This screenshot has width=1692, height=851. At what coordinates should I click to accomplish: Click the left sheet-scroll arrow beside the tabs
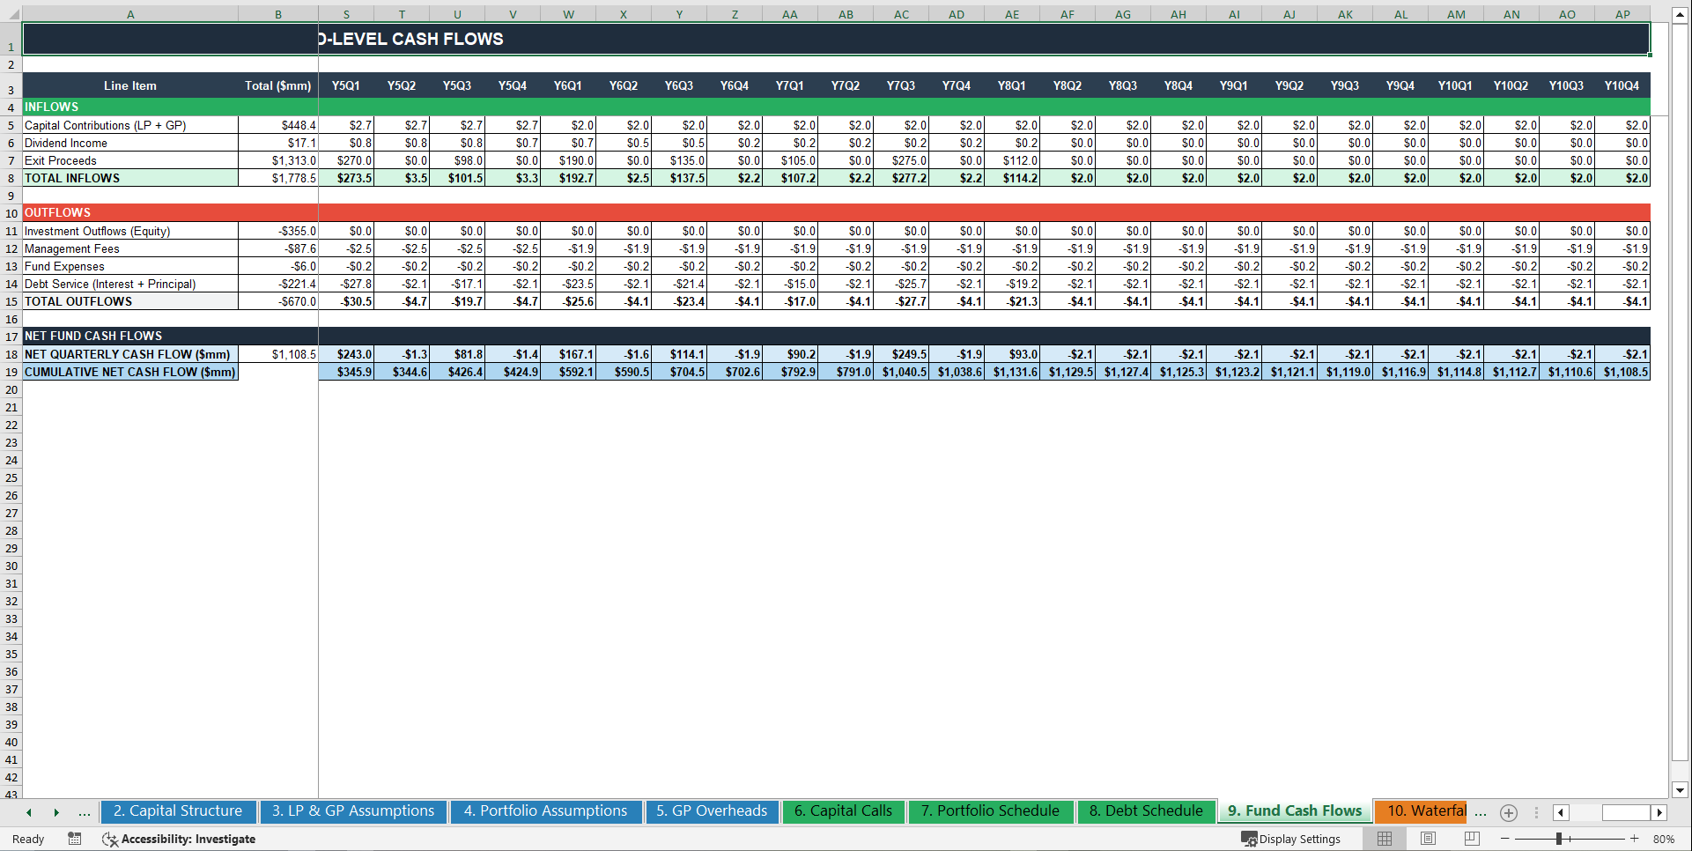pos(28,812)
